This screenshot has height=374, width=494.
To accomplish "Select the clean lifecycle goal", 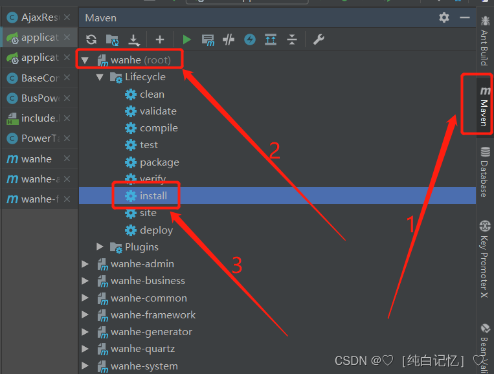I will pos(152,94).
